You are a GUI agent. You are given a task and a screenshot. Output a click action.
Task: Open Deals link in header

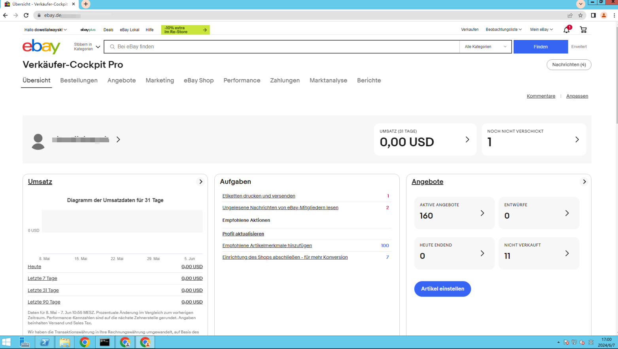click(x=108, y=30)
